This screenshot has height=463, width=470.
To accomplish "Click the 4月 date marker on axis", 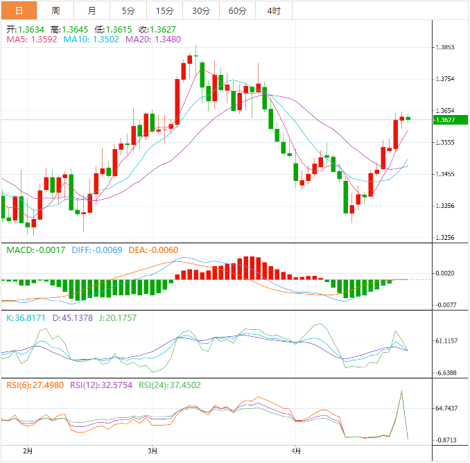I will point(296,451).
